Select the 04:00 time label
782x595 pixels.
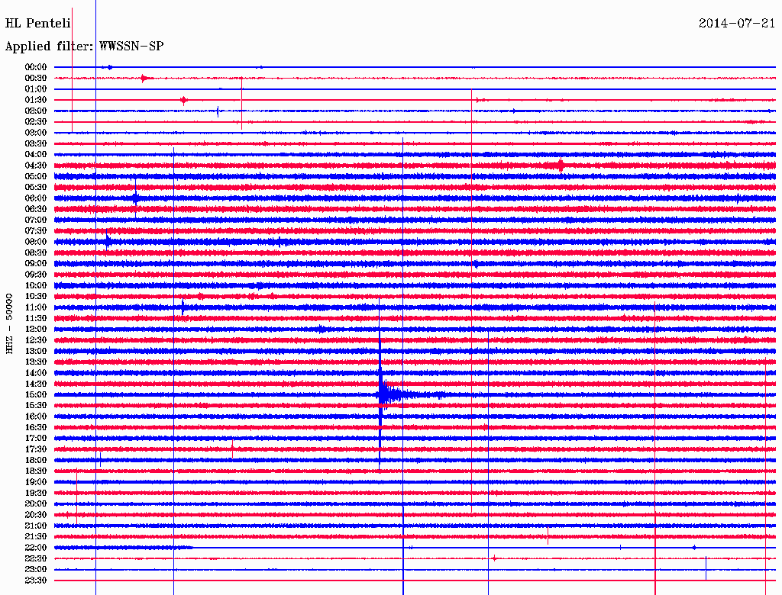tap(35, 155)
